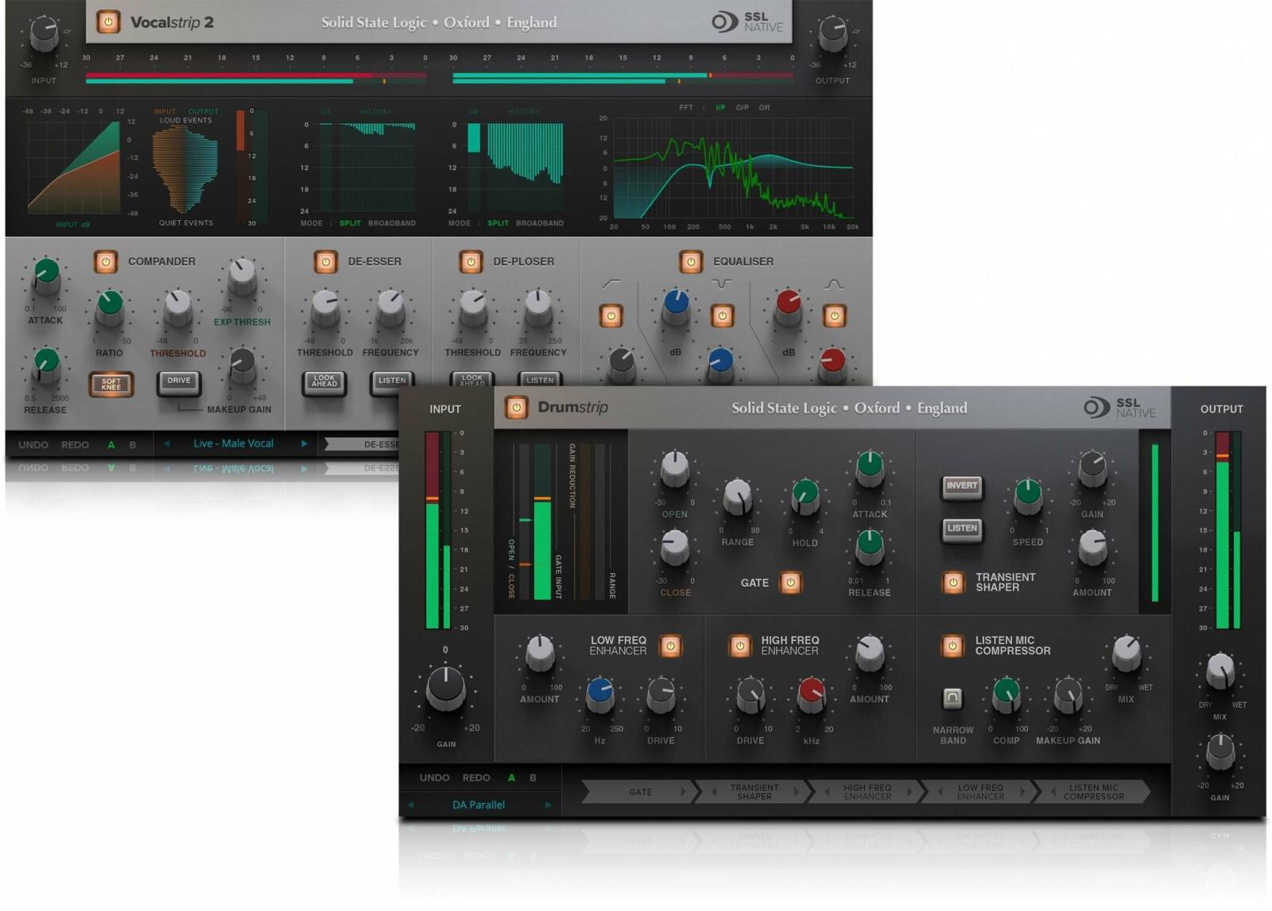Click the Narrow Band icon button
The image size is (1272, 911).
(952, 699)
